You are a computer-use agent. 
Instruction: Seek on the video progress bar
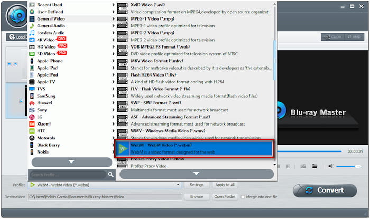pos(310,151)
